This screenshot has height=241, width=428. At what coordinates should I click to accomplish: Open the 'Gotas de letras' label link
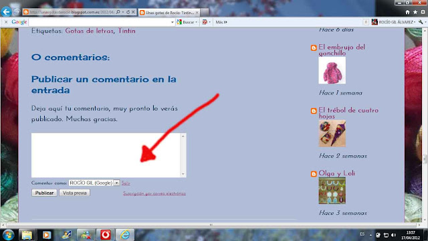(89, 31)
